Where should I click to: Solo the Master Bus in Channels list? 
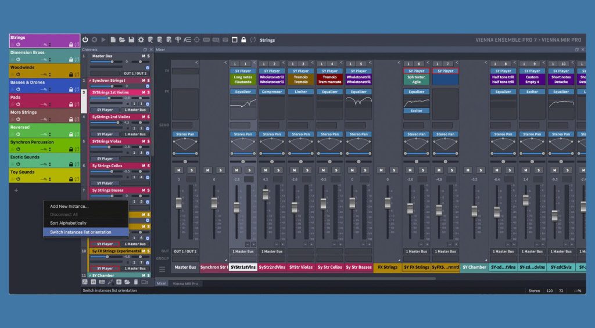148,56
